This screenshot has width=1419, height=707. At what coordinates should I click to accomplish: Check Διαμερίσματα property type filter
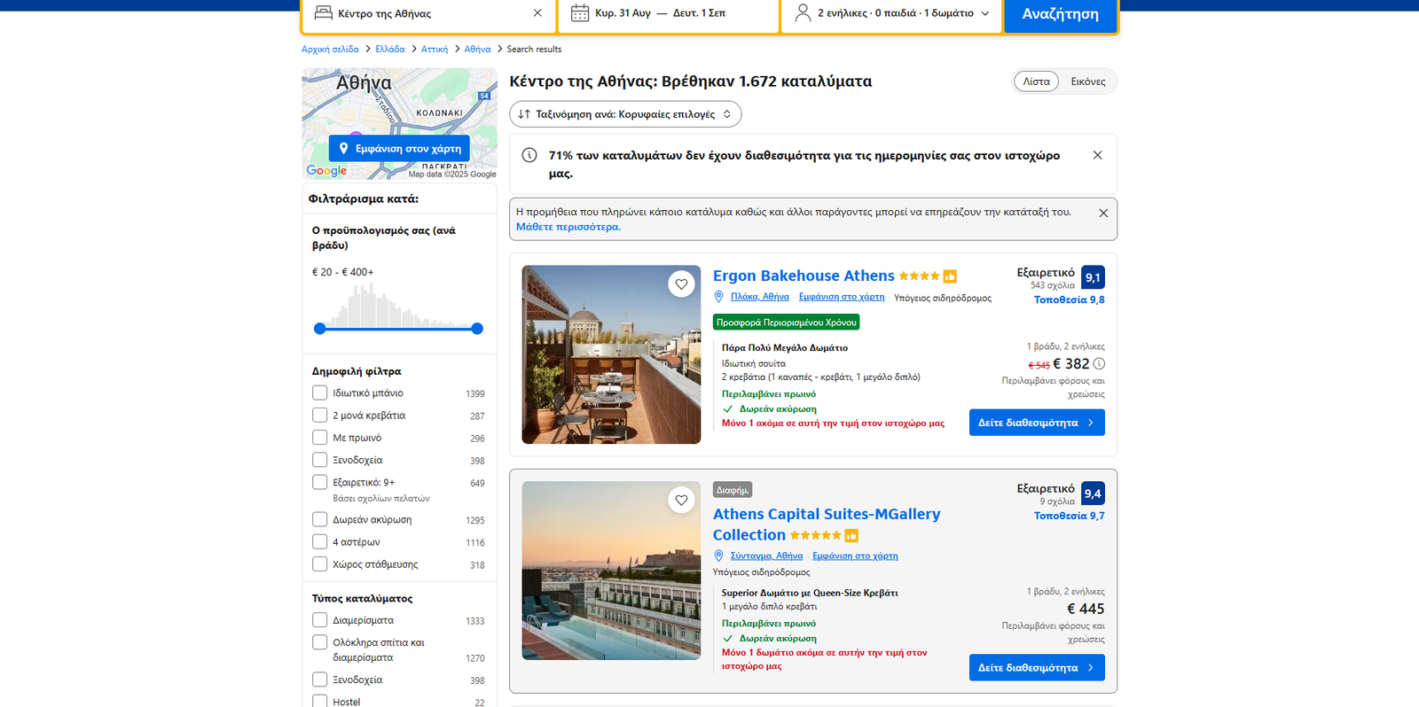point(320,620)
